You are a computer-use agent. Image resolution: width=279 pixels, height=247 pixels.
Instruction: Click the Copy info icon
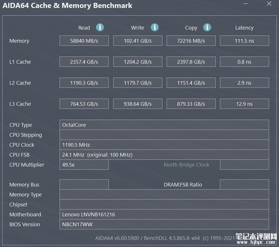click(207, 27)
